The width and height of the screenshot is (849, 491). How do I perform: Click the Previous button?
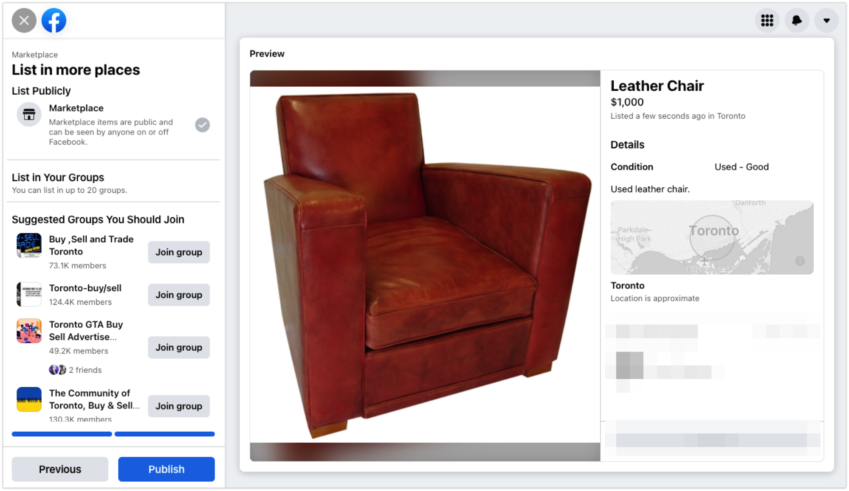tap(60, 469)
